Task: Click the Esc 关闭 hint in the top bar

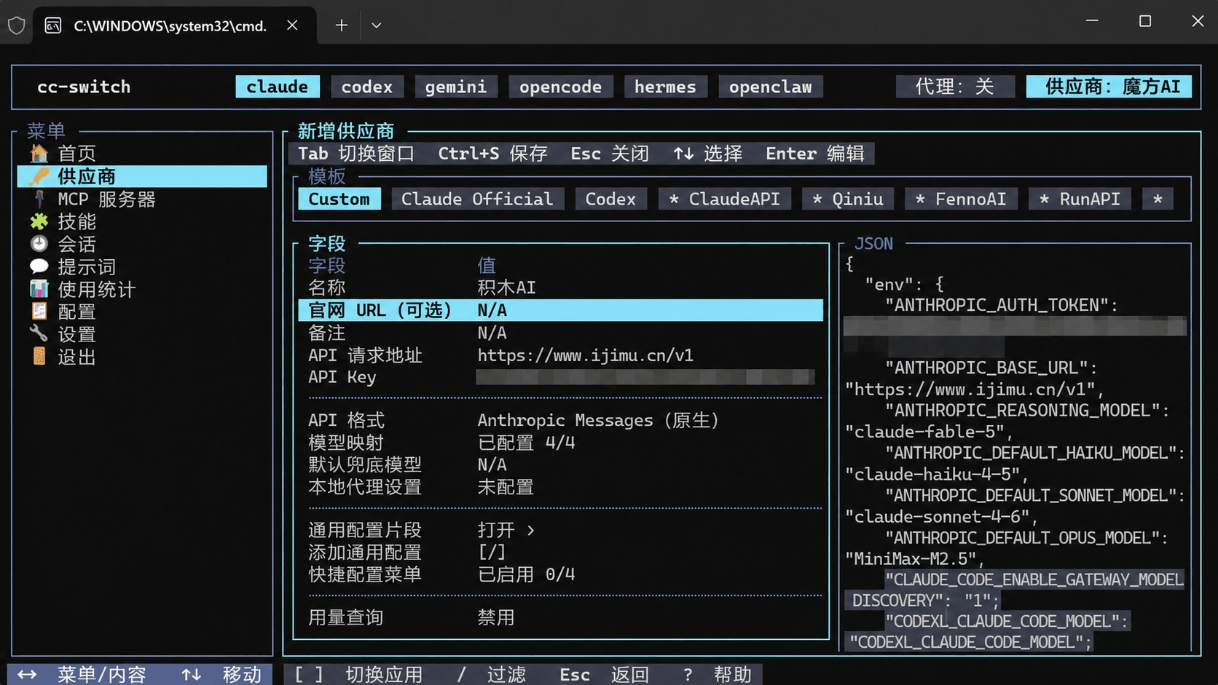Action: tap(610, 154)
